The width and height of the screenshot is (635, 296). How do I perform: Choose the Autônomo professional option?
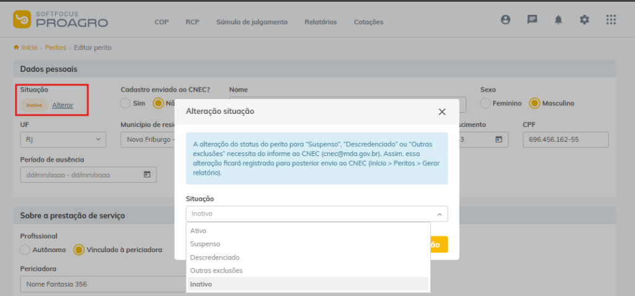coord(25,250)
